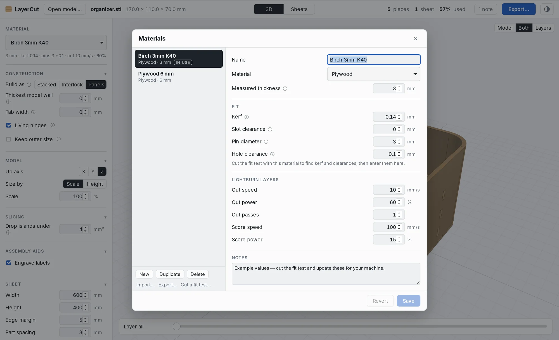This screenshot has height=340, width=559.
Task: Collapse the Construction section
Action: tap(105, 74)
